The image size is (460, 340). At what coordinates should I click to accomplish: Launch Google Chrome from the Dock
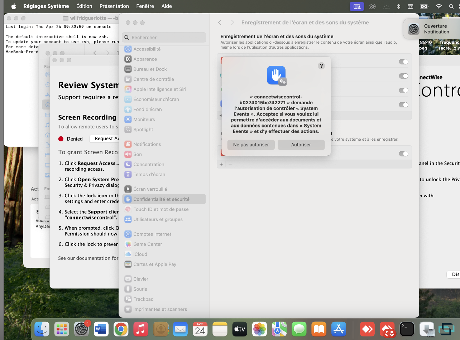click(x=121, y=329)
